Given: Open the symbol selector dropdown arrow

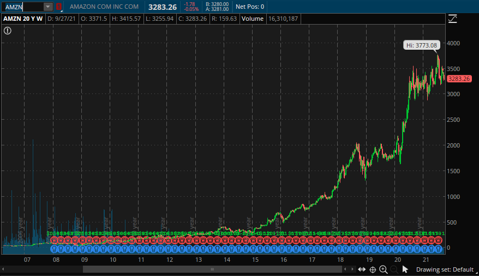Looking at the screenshot, I should tap(48, 7).
